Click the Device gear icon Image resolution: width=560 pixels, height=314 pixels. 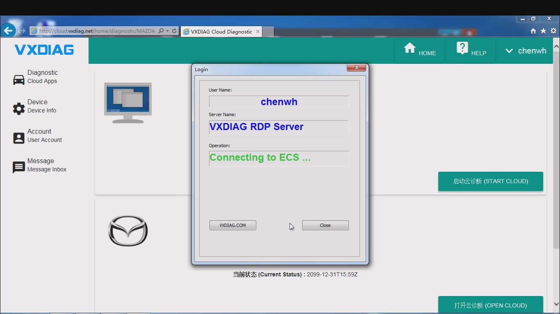coord(19,108)
